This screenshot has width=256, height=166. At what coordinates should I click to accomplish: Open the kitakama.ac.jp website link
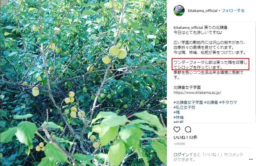click(197, 92)
